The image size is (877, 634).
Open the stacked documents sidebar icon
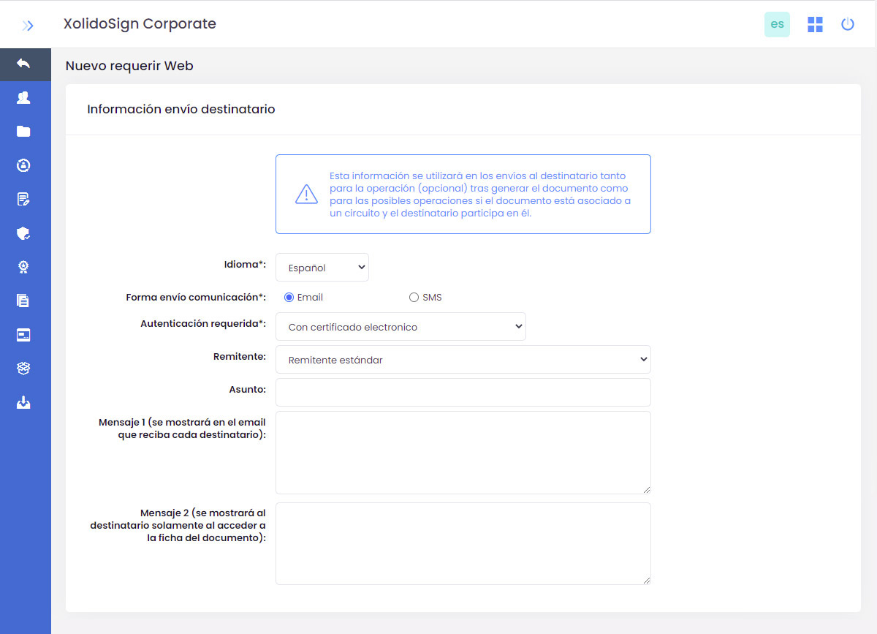pos(23,301)
